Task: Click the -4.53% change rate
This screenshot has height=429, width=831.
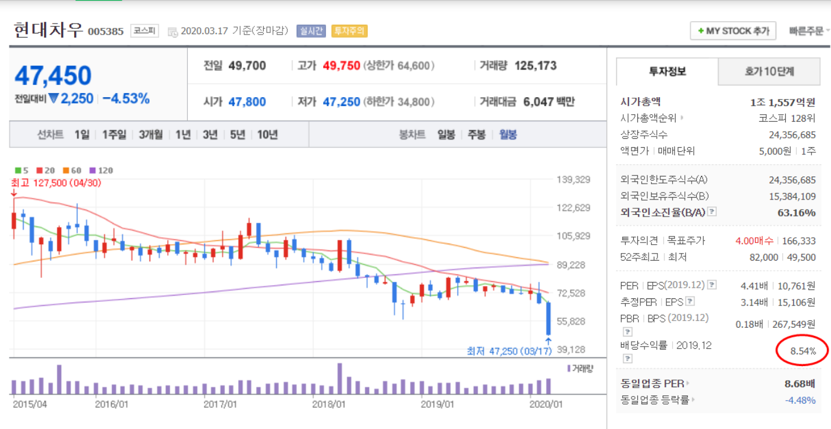Action: [126, 98]
